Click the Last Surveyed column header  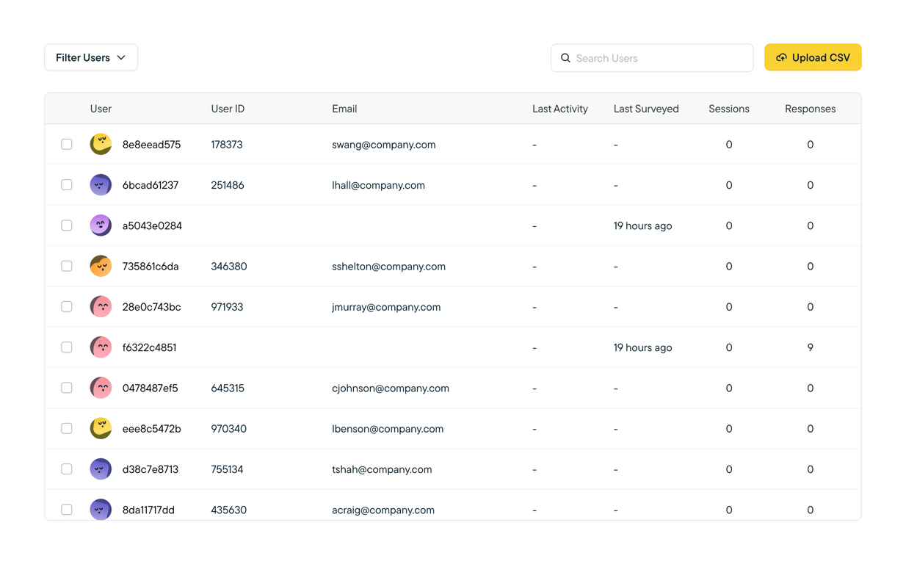[646, 109]
